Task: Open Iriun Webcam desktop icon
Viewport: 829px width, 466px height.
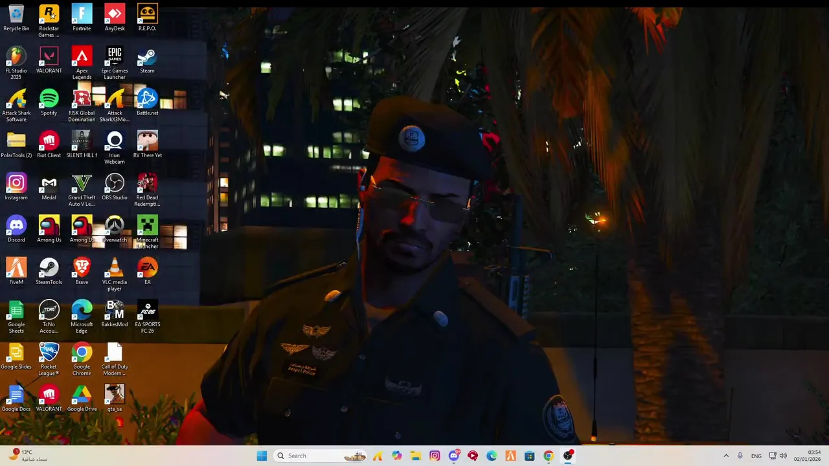Action: click(x=115, y=148)
